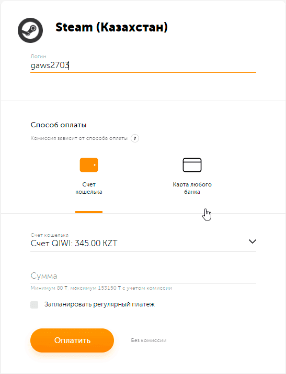
Task: Click the small "Счет кошелька" field label
Action: coord(50,235)
